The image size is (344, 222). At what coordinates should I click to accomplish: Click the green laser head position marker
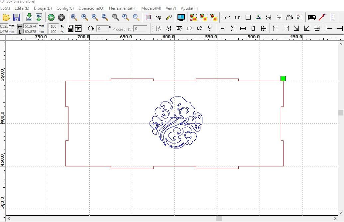(x=283, y=79)
